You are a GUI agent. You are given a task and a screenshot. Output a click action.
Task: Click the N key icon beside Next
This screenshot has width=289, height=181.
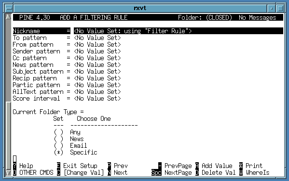pos(109,172)
